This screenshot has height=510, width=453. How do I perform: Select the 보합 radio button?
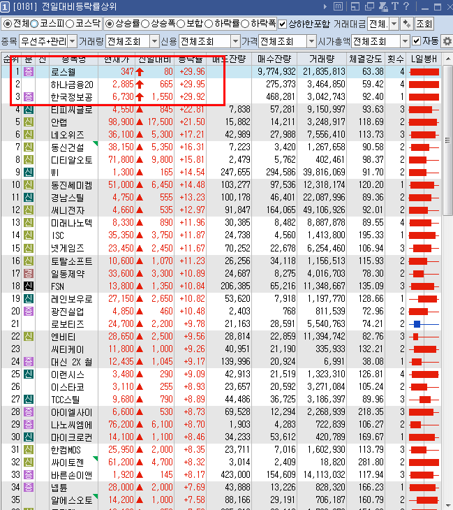[x=181, y=24]
